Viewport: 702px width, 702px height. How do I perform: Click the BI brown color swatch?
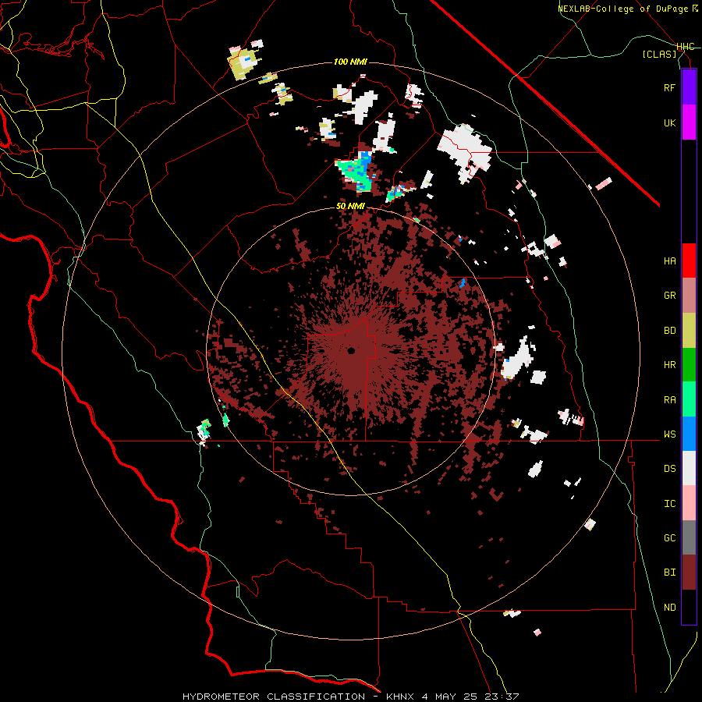click(x=689, y=573)
